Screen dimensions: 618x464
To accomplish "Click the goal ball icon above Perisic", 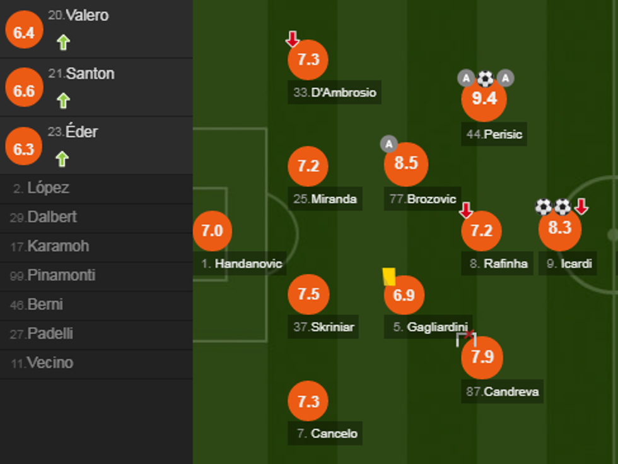I will pyautogui.click(x=485, y=78).
